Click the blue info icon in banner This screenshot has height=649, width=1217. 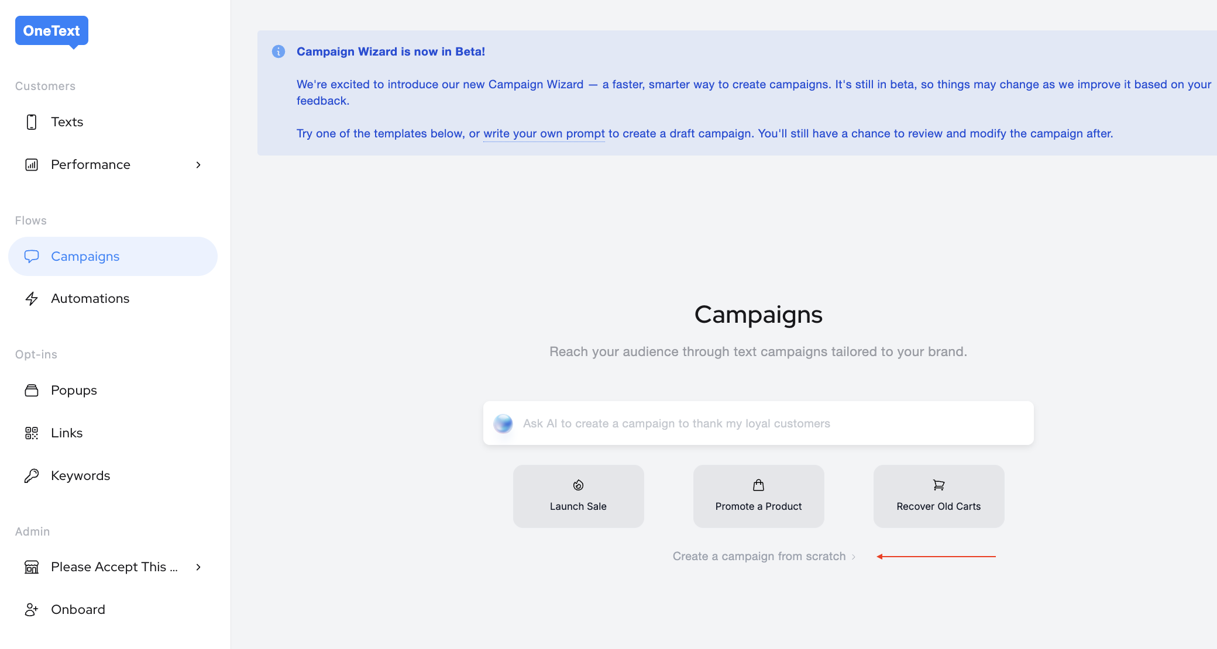pyautogui.click(x=279, y=51)
